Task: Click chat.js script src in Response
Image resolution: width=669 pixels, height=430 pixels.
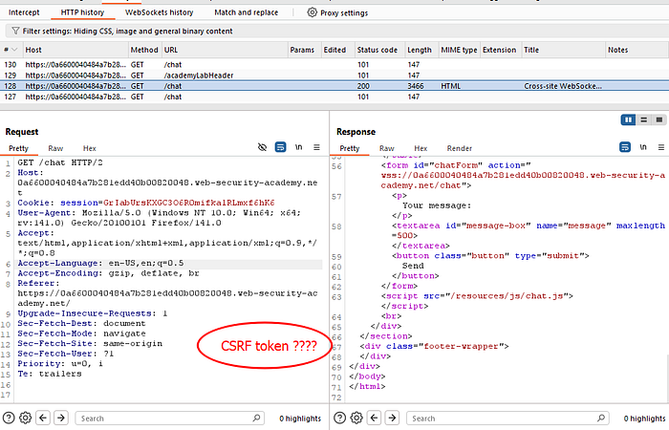Action: (x=509, y=295)
